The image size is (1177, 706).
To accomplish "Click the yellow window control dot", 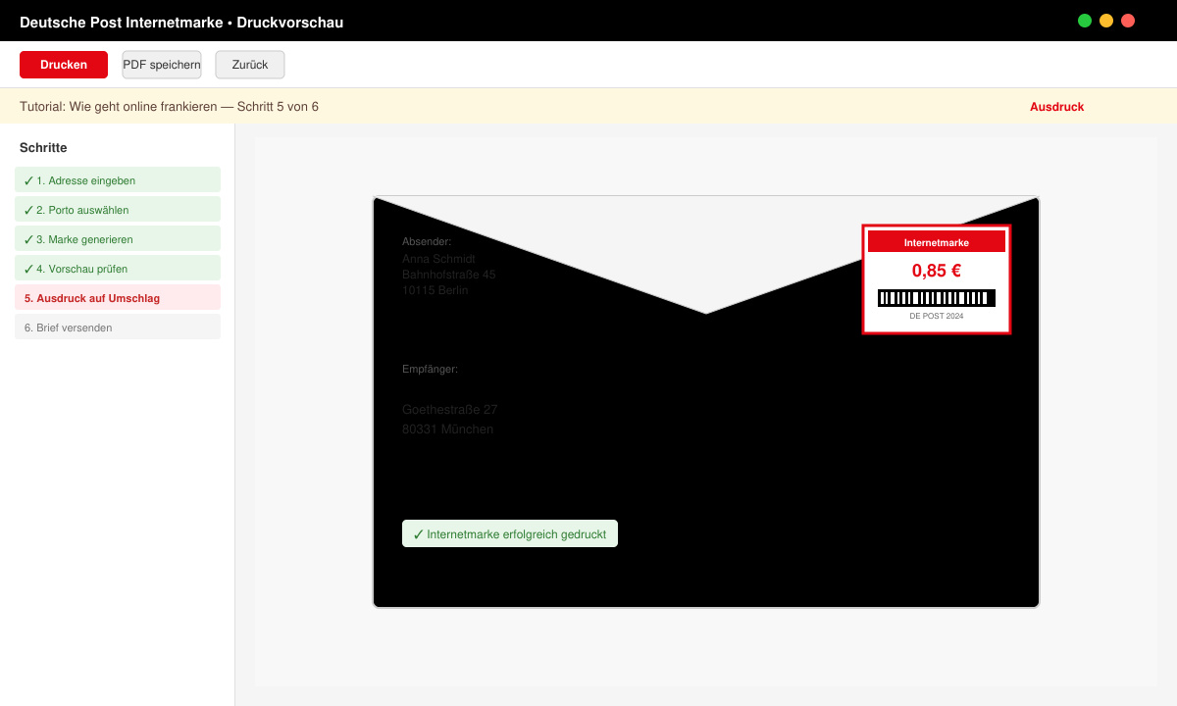I will coord(1106,21).
